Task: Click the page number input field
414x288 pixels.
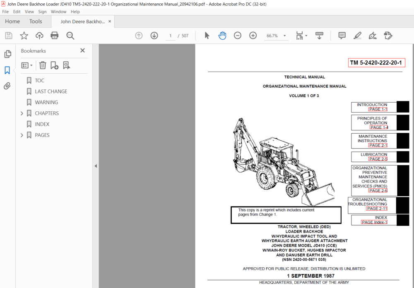Action: pos(171,36)
